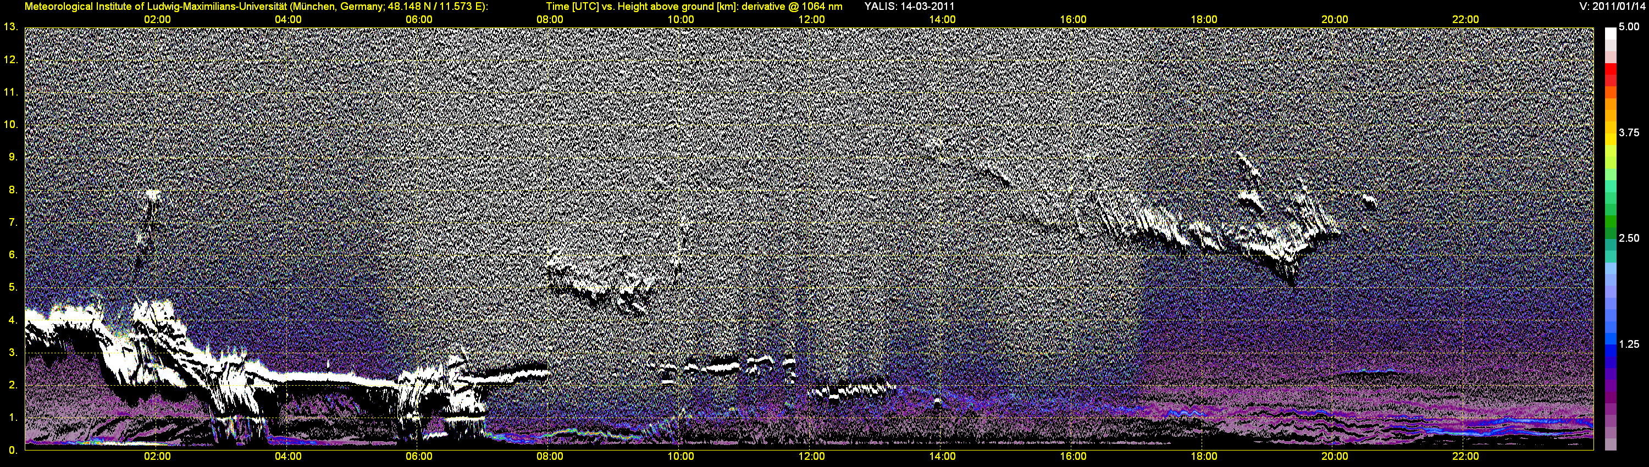1649x467 pixels.
Task: Click the yellow band of the color scale
Action: (1611, 139)
